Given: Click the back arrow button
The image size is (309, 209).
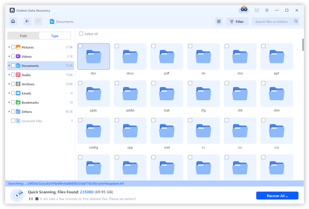Looking at the screenshot, I should 27,22.
